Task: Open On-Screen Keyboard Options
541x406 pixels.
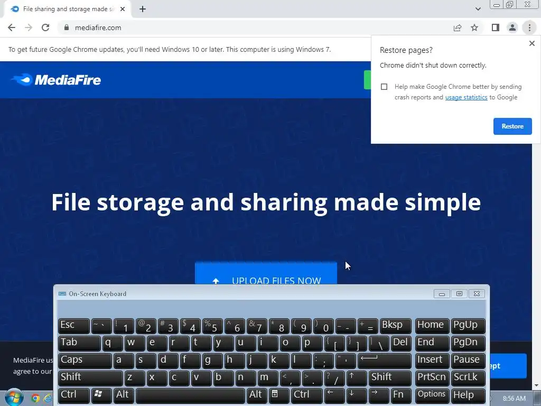Action: (432, 395)
